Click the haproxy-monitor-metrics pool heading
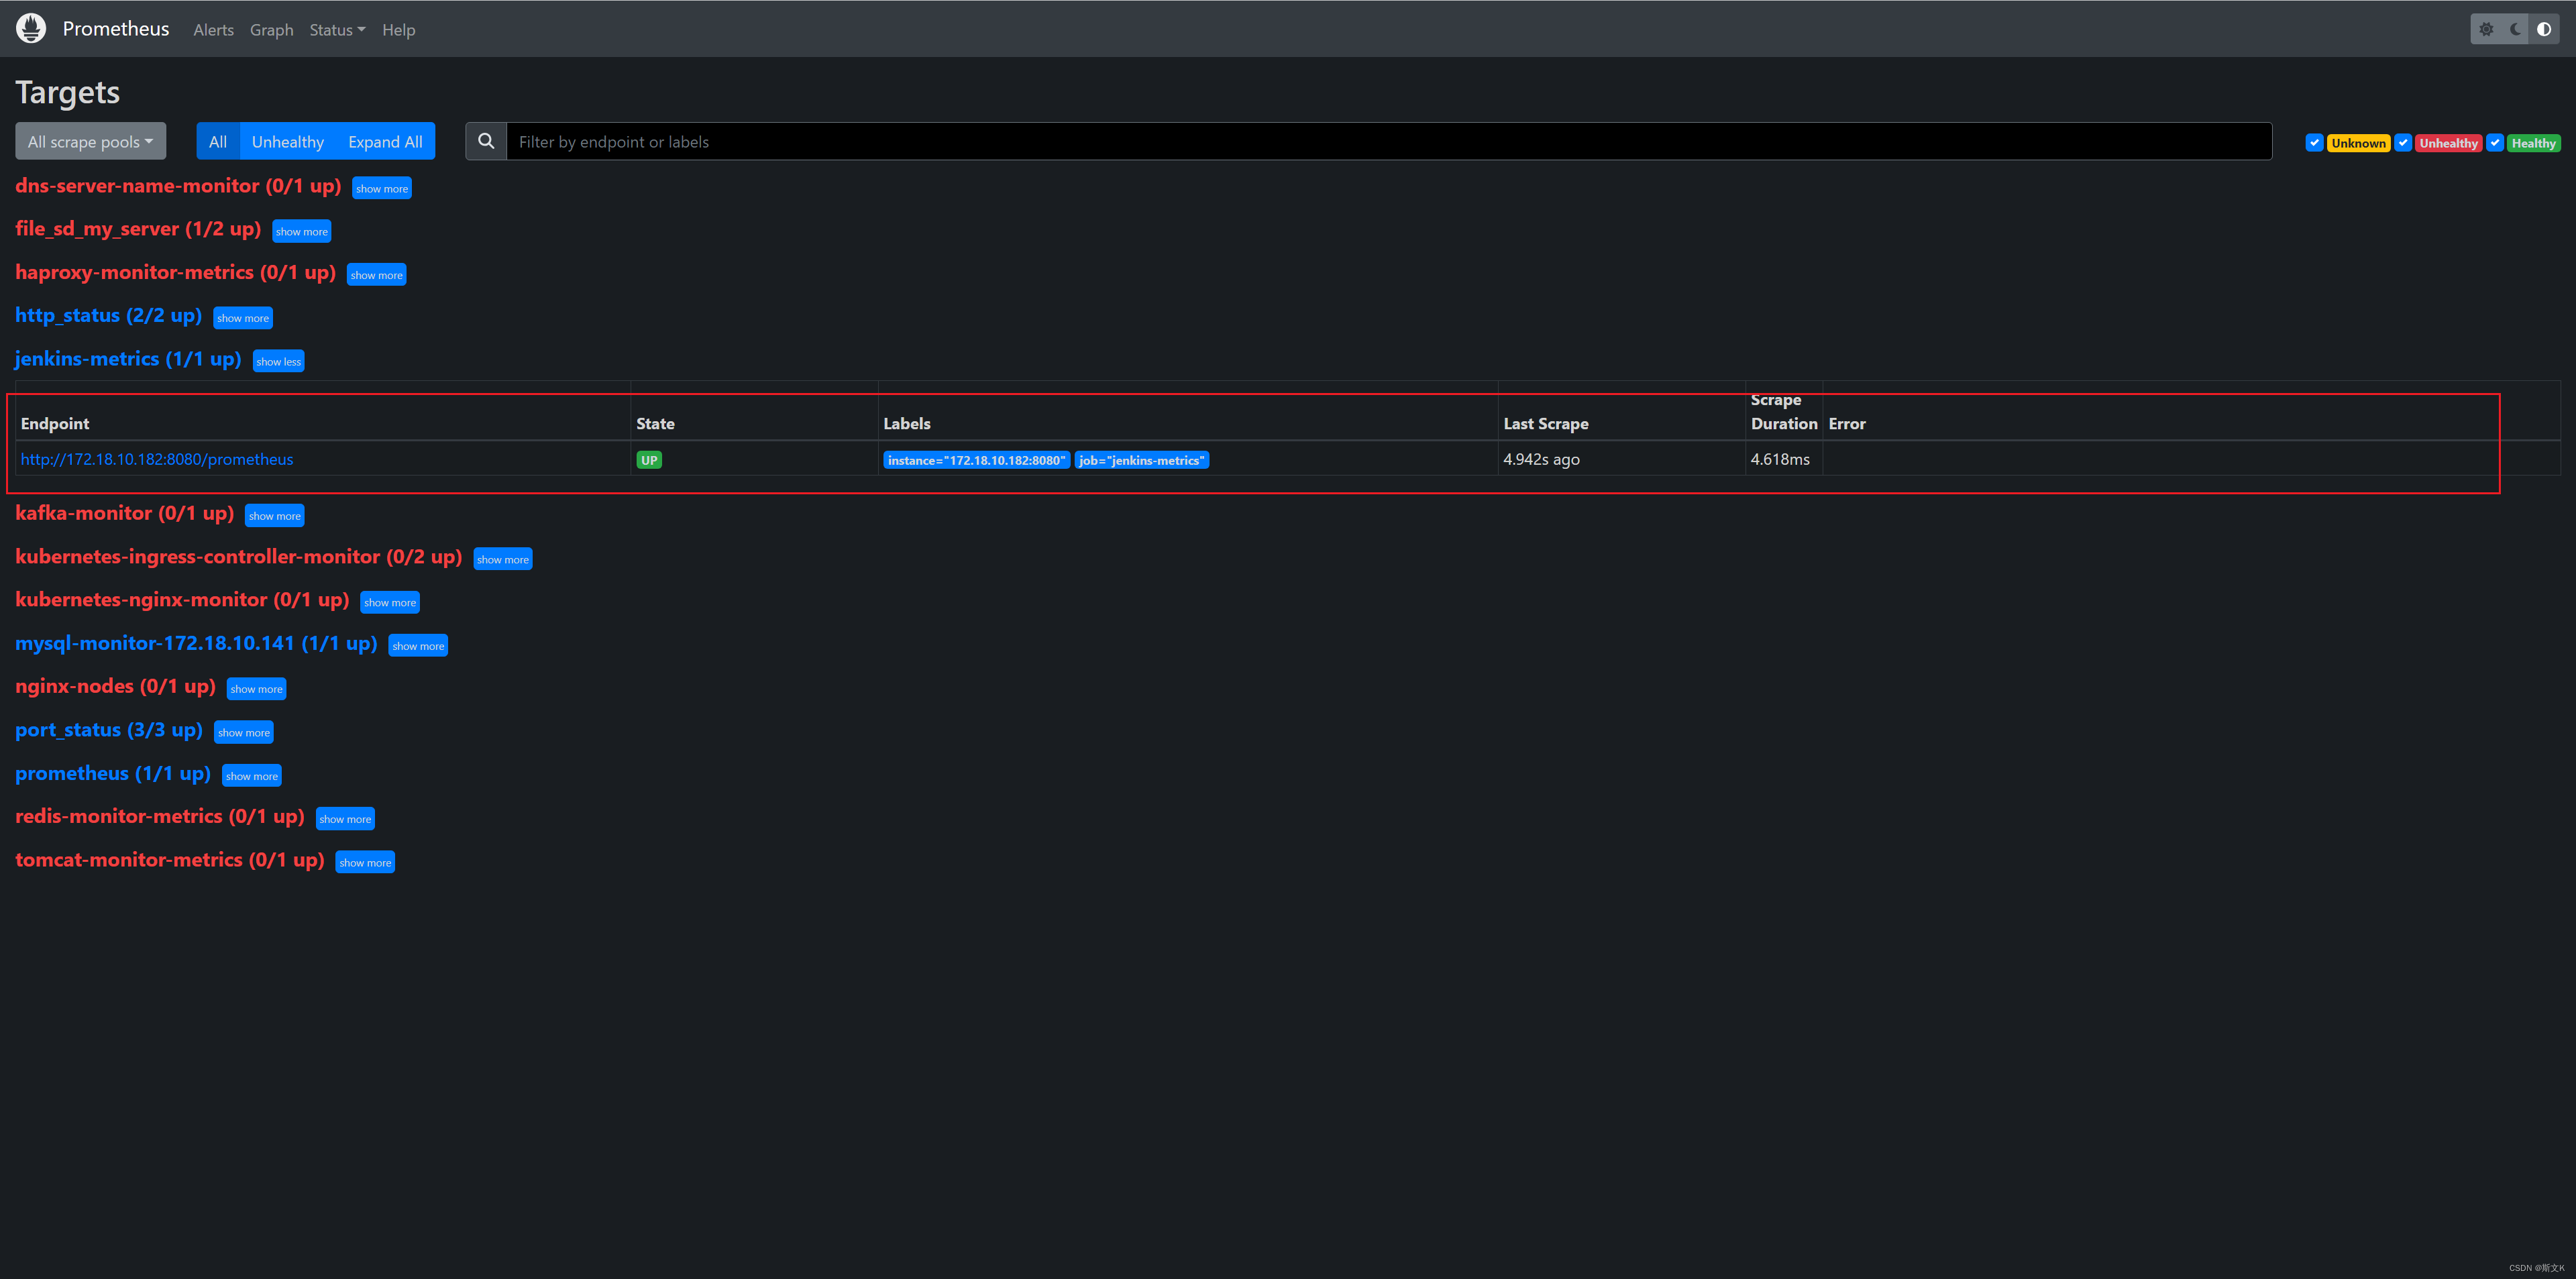Viewport: 2576px width, 1279px height. (175, 272)
